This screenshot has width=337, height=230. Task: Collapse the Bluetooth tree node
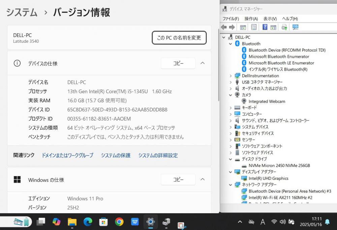(231, 44)
